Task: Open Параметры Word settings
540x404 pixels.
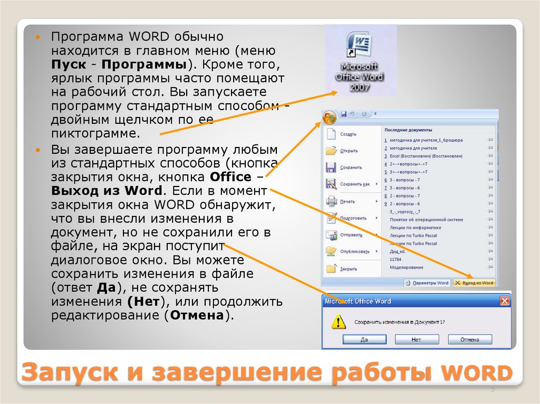Action: click(428, 282)
